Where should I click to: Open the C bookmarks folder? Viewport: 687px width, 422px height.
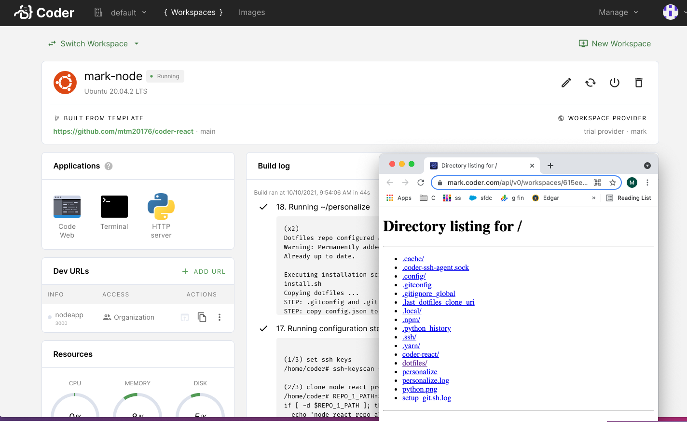click(427, 198)
